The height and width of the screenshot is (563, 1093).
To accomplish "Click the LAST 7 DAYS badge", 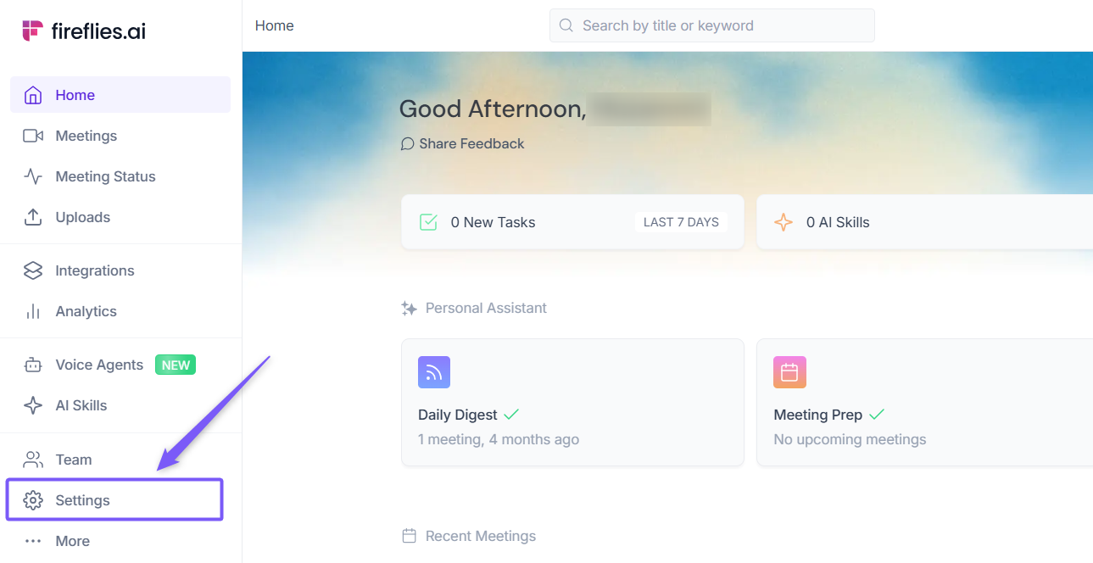I will pos(681,222).
